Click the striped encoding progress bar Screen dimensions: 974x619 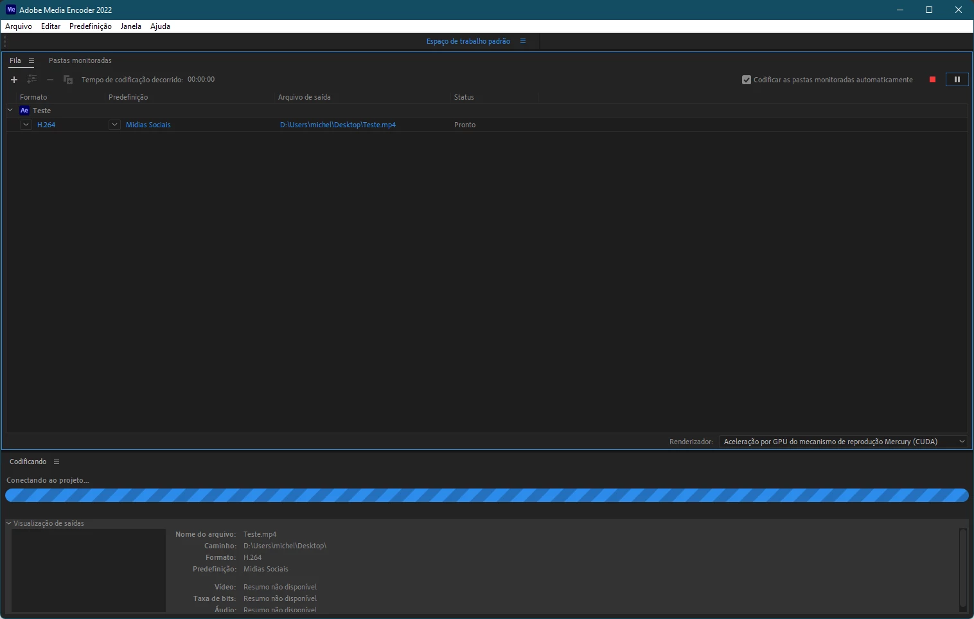(x=487, y=495)
